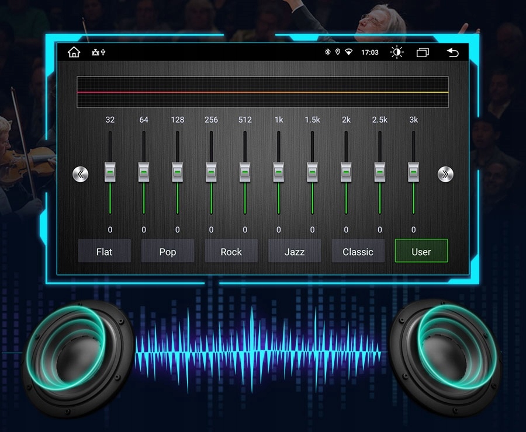Click the gain value under 512 band

pos(245,229)
